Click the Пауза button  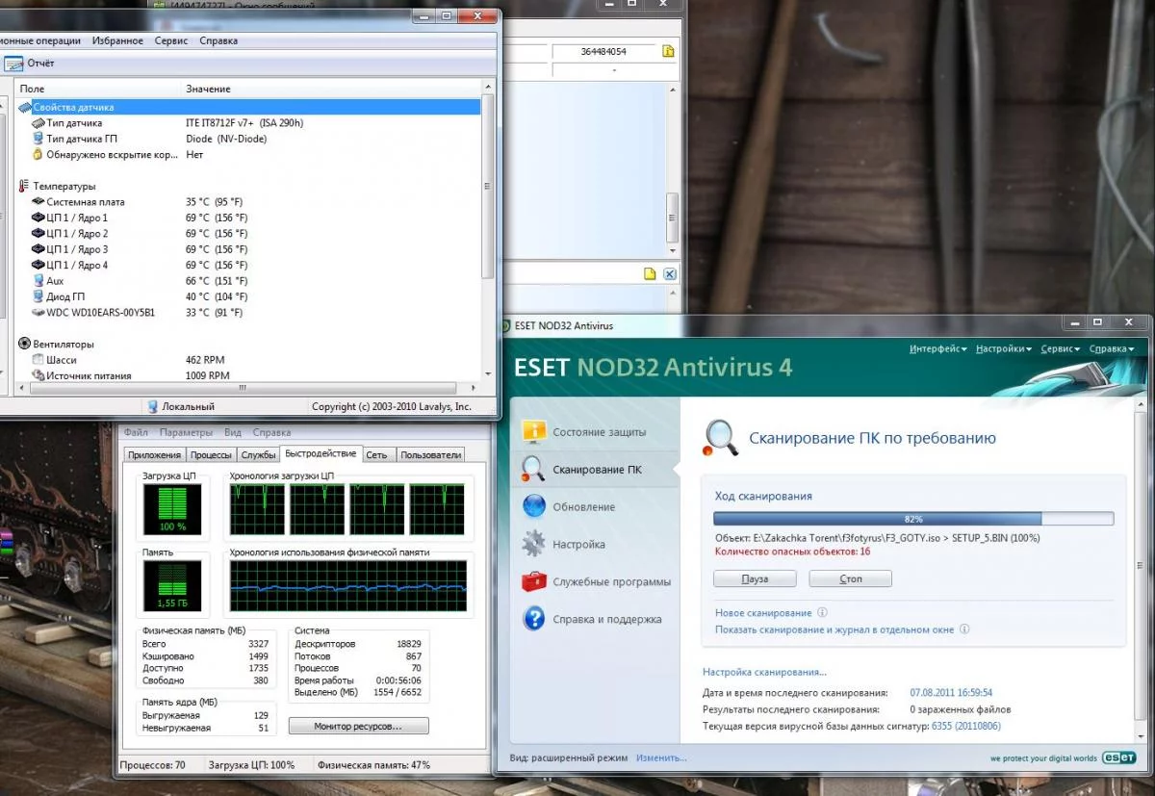(755, 578)
